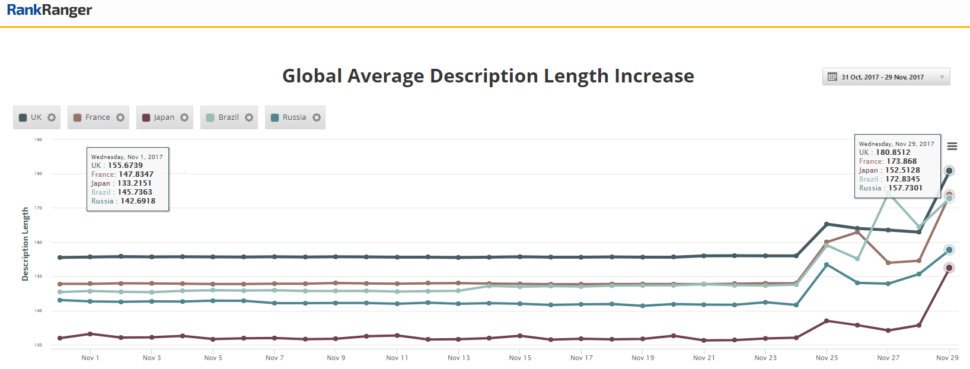Open the 31 Oct - 29 Nov date range
This screenshot has height=369, width=970.
[x=882, y=77]
